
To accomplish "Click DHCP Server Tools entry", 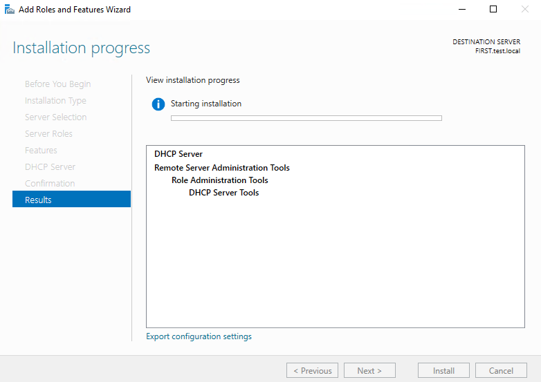I will pyautogui.click(x=224, y=193).
